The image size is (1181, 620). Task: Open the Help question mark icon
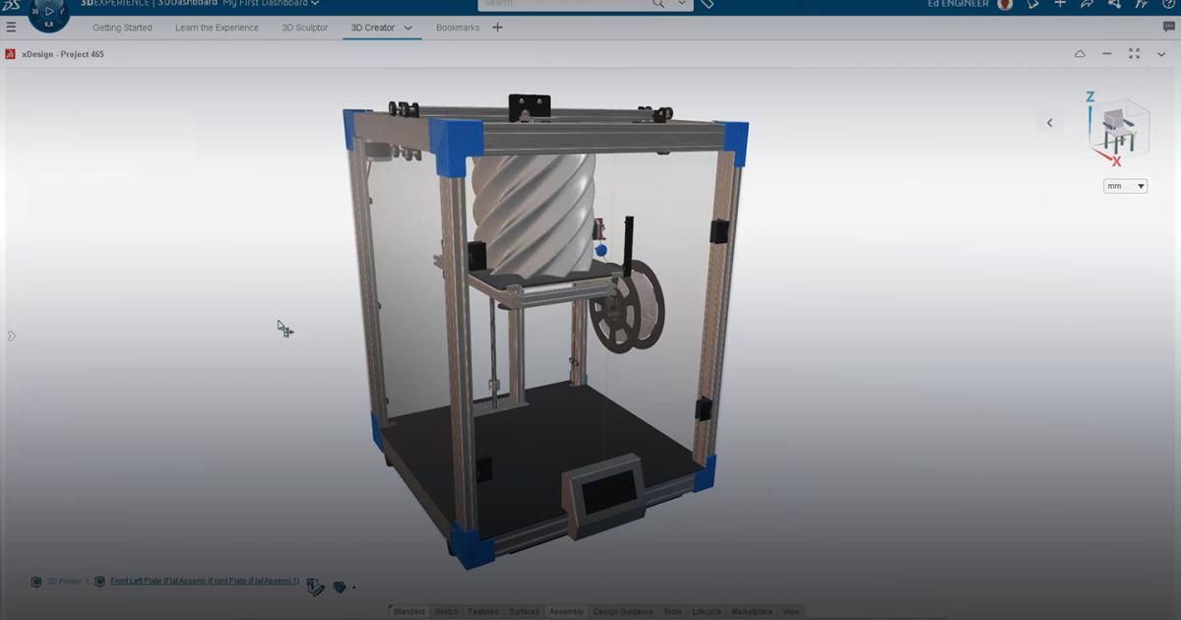pos(1167,4)
